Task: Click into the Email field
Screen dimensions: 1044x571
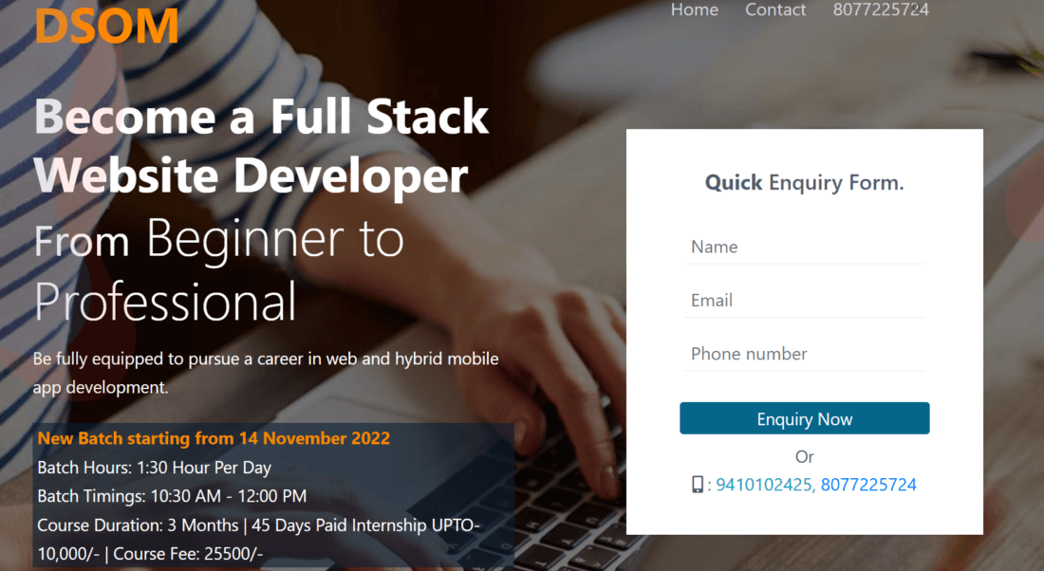Action: click(x=803, y=301)
